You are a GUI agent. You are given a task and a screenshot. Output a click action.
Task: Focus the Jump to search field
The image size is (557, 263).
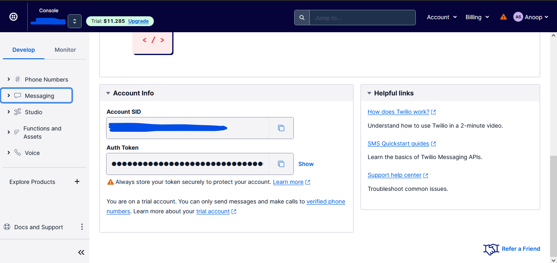point(362,18)
